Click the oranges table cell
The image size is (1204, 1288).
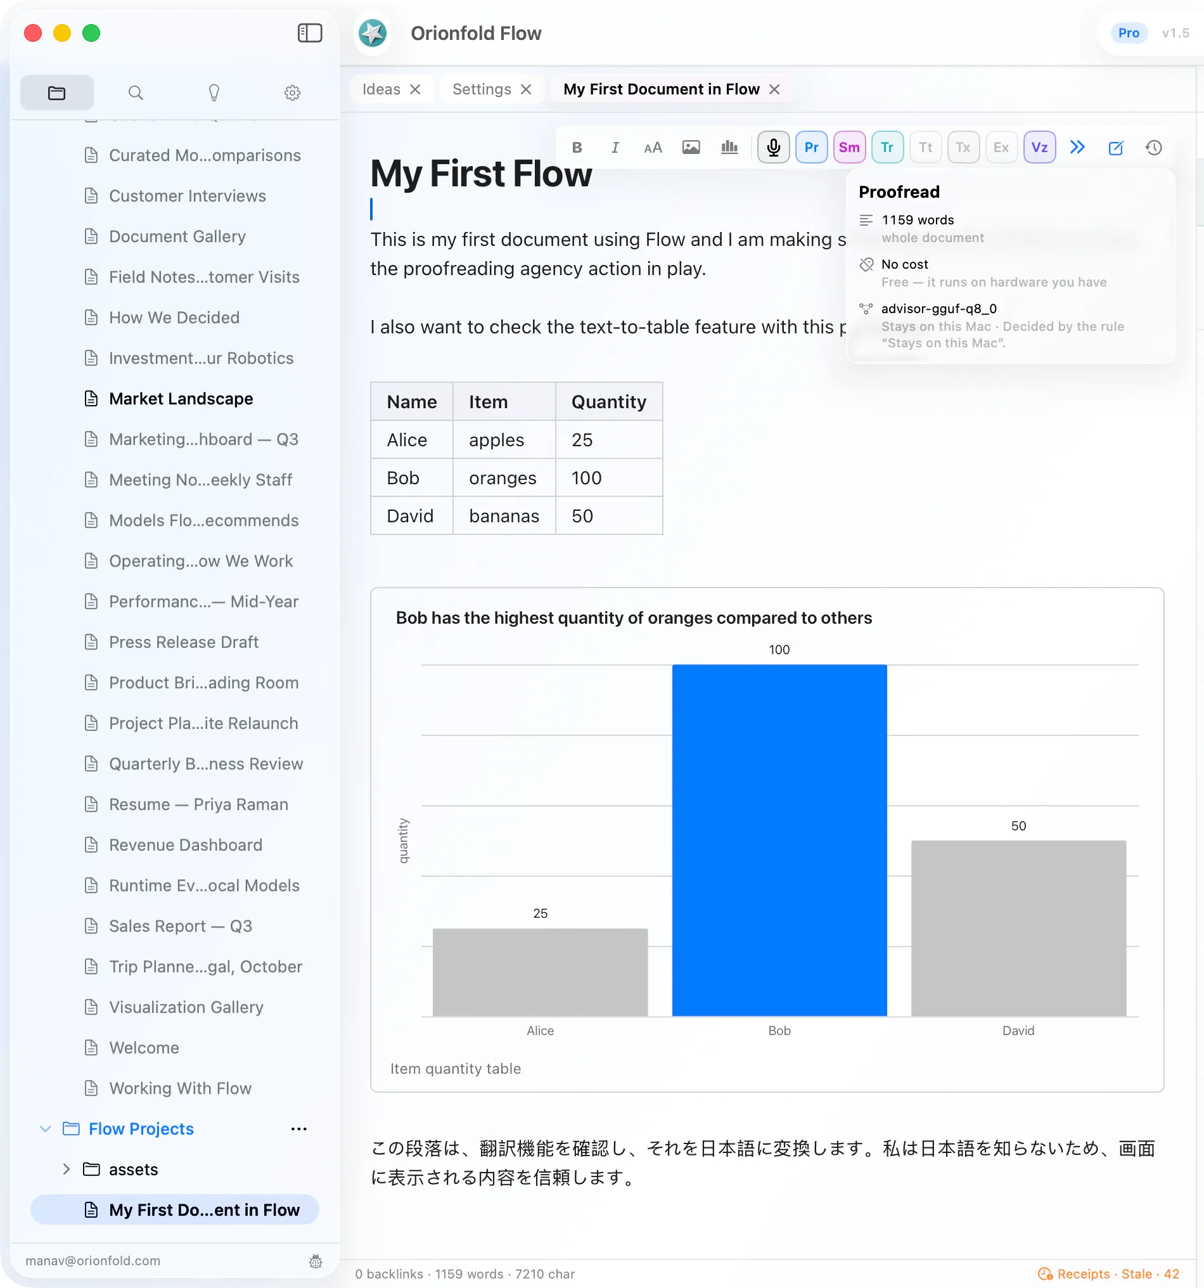[x=504, y=478]
